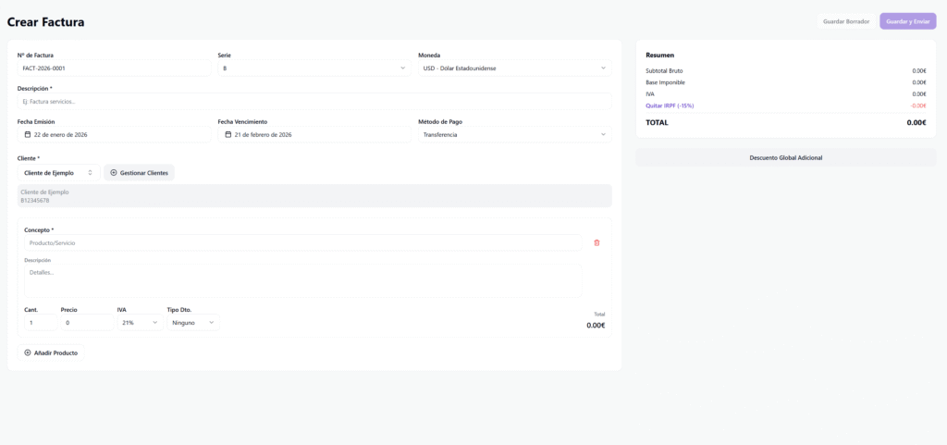Focus the Nº de Factura field
The image size is (947, 445).
pyautogui.click(x=114, y=68)
